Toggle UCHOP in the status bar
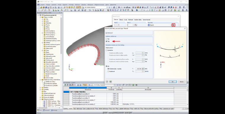 click(x=105, y=113)
